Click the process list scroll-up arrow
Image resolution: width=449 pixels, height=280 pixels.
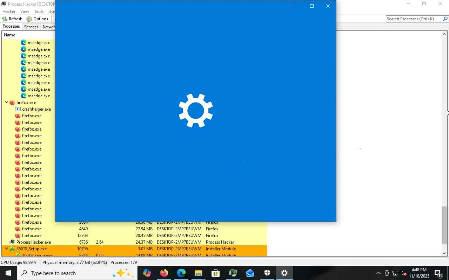point(444,34)
